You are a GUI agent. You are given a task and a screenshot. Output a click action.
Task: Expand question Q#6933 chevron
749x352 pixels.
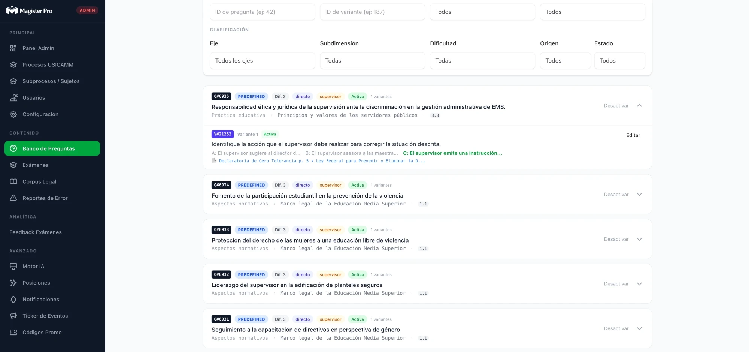(639, 239)
